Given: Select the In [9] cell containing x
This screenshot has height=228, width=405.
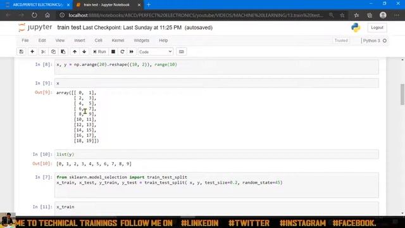Looking at the screenshot, I should coord(216,83).
